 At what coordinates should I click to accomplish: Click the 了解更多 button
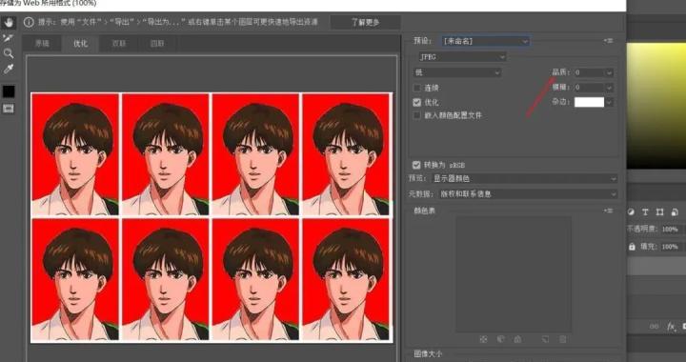365,22
